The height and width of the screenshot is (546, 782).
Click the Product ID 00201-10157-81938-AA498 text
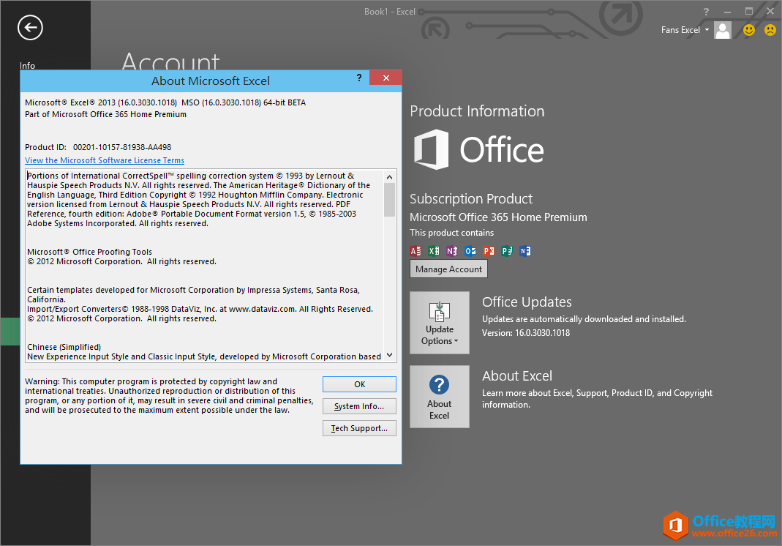(98, 147)
